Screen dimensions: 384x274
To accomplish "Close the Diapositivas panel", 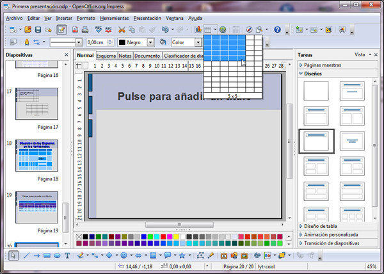I will [x=67, y=55].
